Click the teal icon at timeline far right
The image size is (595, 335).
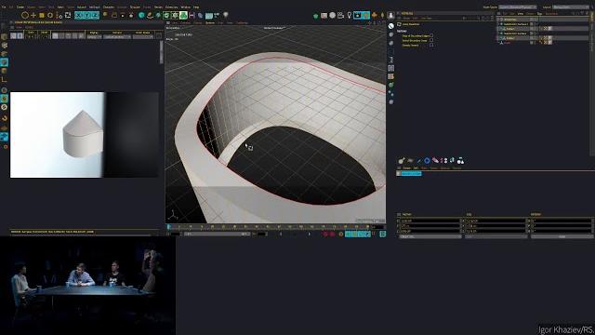pyautogui.click(x=382, y=234)
